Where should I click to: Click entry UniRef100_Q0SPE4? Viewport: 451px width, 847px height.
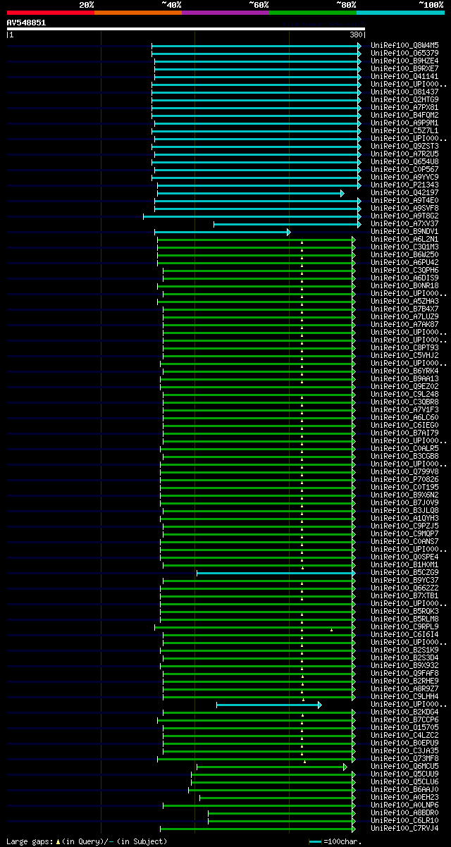click(405, 557)
